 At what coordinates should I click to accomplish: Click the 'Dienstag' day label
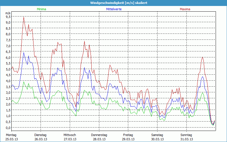(x=40, y=135)
